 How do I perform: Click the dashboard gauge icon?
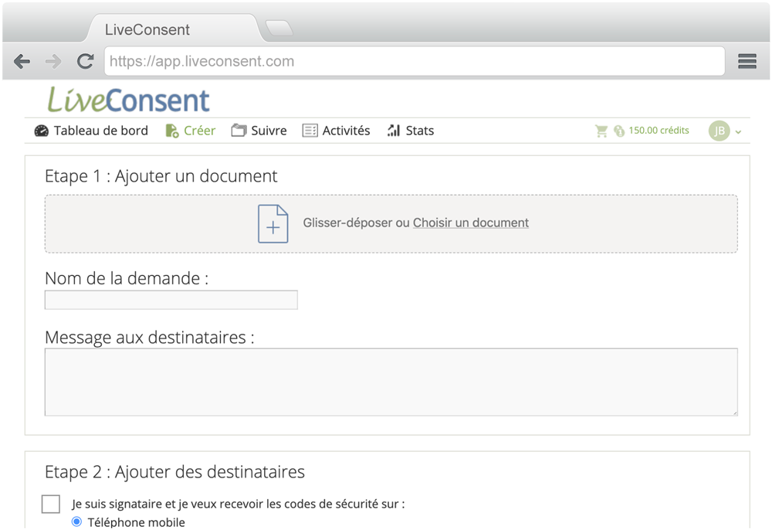click(x=42, y=131)
